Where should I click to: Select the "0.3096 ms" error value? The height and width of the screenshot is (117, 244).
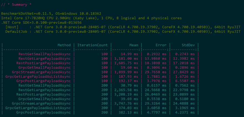157,68
